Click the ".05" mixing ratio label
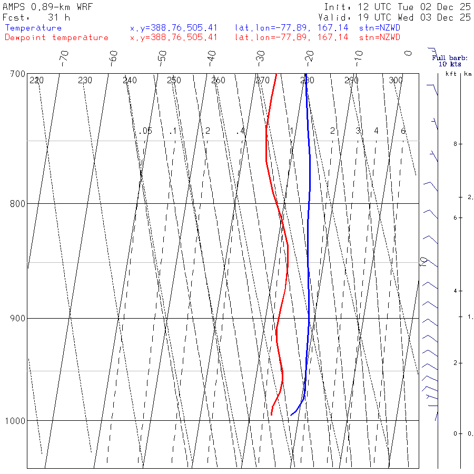This screenshot has width=474, height=474. 146,131
